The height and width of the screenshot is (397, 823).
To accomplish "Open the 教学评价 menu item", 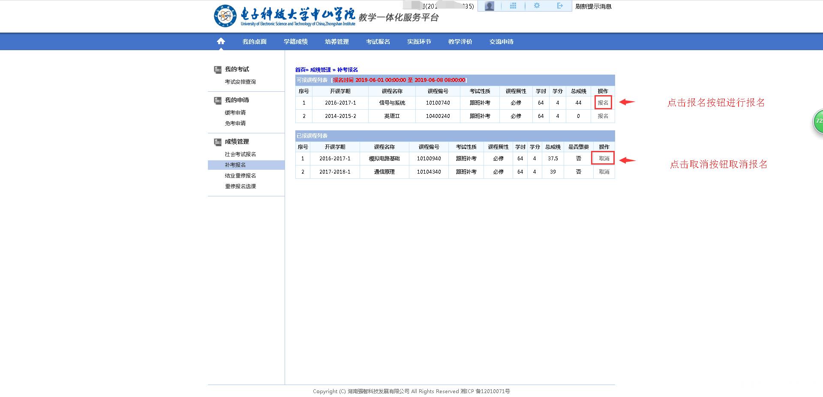I will point(460,42).
